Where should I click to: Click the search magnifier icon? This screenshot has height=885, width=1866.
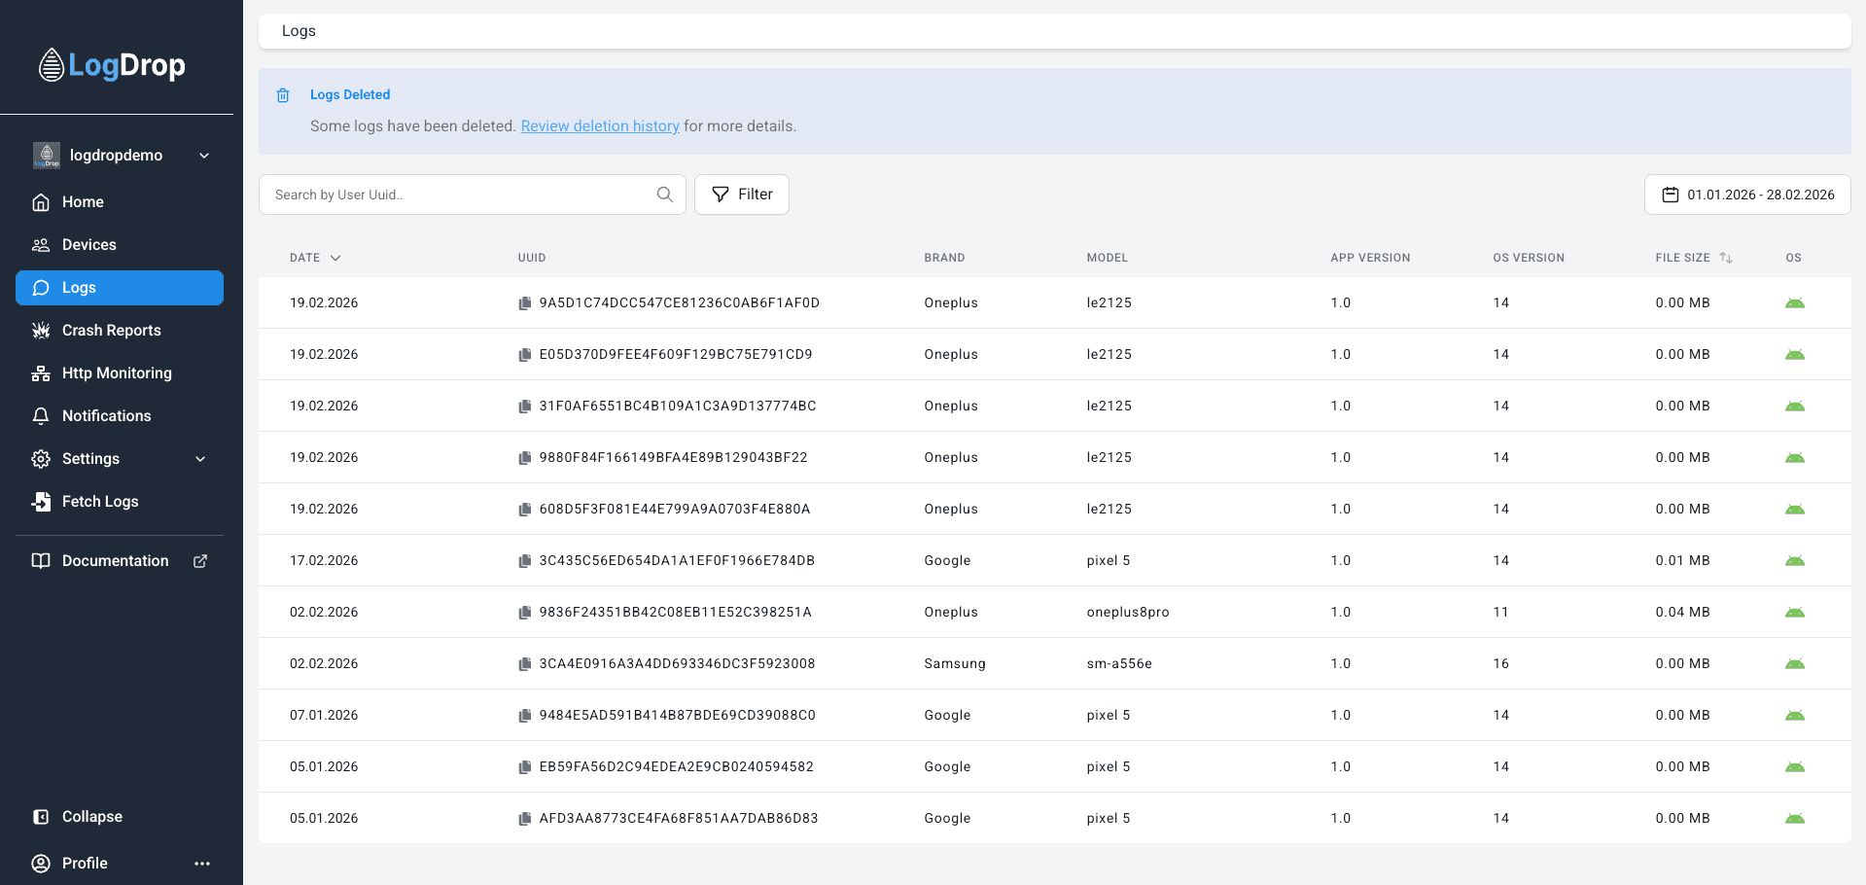coord(665,195)
